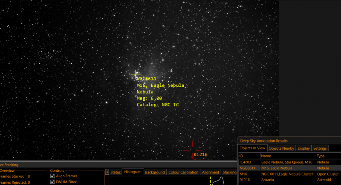341x185 pixels.
Task: Click the yellow NGC6611 crosshair marker
Action: pos(136,74)
